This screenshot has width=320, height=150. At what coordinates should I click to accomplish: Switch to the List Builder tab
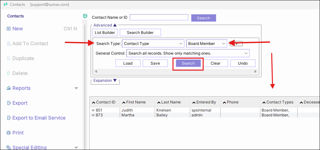point(105,33)
